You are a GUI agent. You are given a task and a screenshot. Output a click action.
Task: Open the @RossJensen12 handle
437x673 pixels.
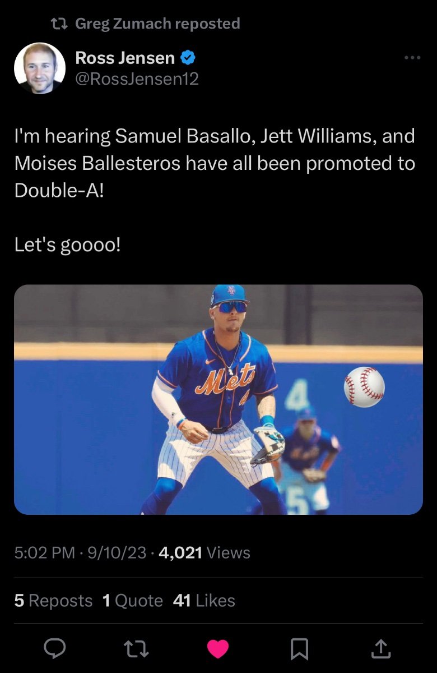137,79
